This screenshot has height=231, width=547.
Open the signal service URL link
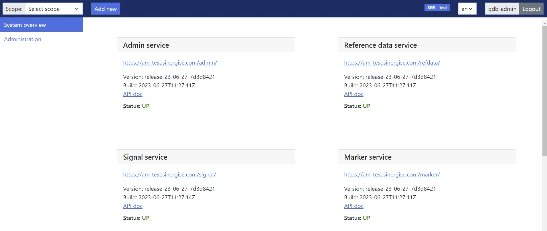click(x=169, y=174)
